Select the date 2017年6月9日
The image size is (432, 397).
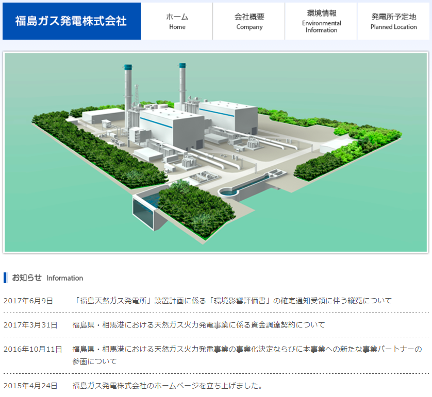(28, 301)
